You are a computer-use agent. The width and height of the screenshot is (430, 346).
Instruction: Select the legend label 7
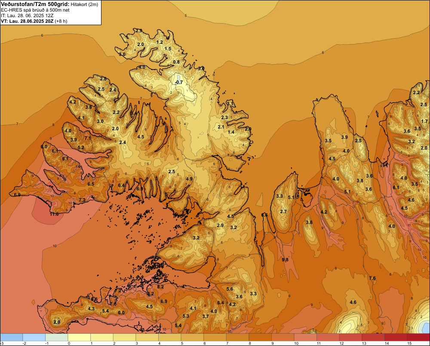pyautogui.click(x=227, y=343)
